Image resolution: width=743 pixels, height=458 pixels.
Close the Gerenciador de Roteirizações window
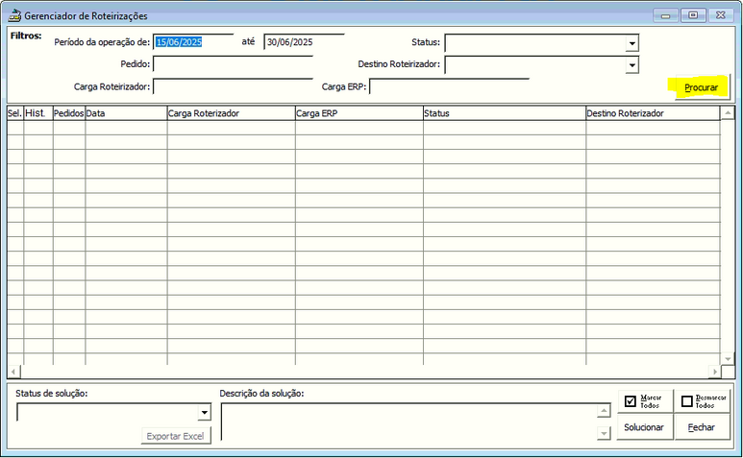coord(721,15)
